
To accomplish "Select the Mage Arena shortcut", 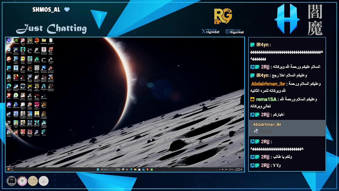I will [x=44, y=96].
